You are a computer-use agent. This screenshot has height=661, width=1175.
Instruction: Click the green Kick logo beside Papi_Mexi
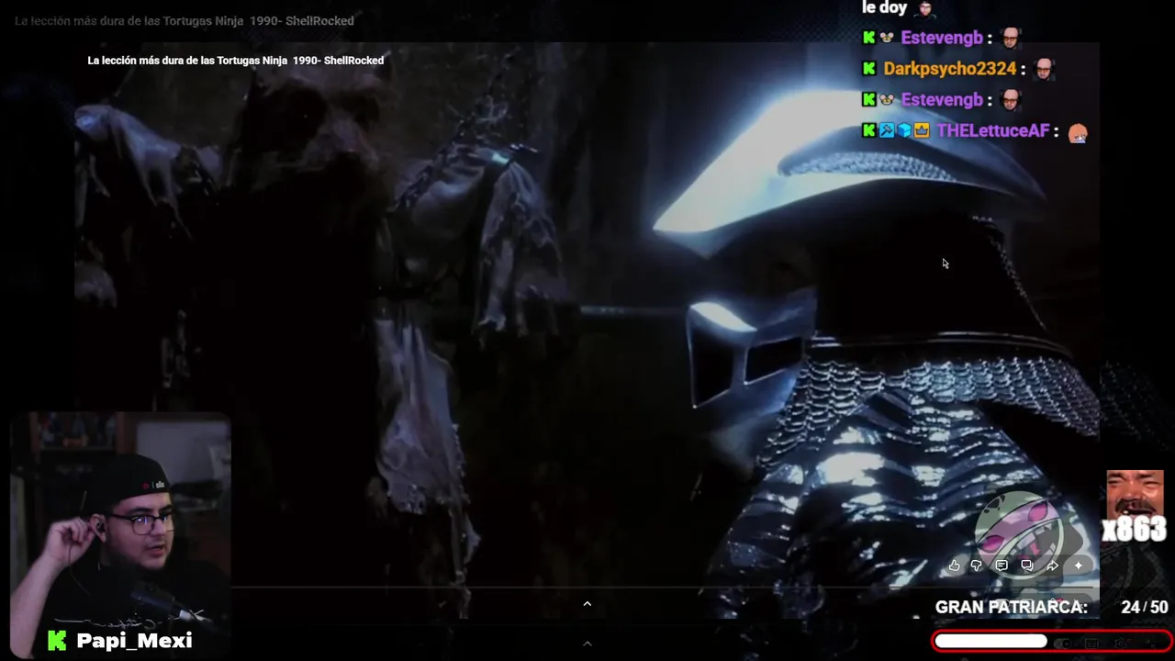(57, 641)
